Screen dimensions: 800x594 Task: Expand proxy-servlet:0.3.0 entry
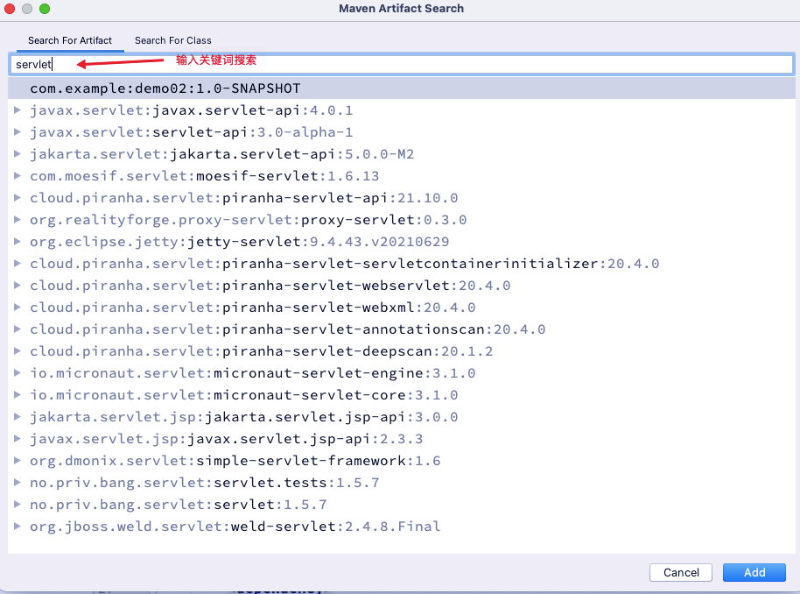18,220
